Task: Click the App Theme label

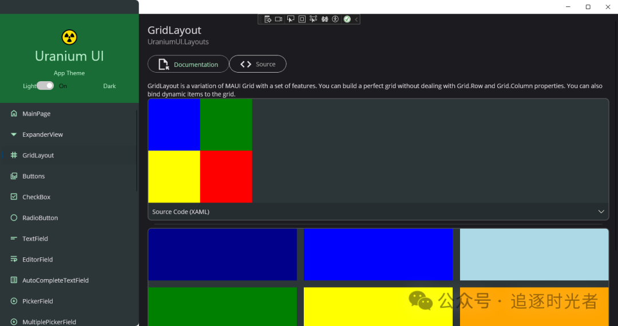Action: (69, 73)
